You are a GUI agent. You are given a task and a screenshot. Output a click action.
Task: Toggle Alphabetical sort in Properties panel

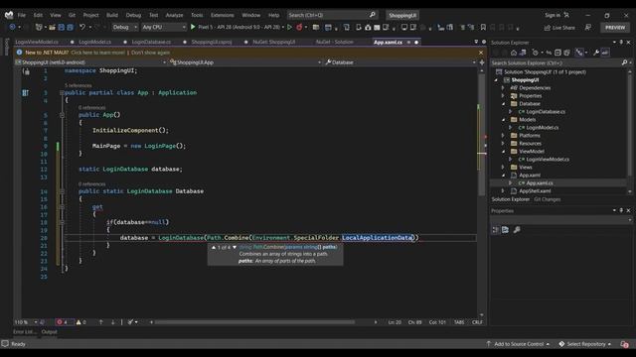coord(505,230)
